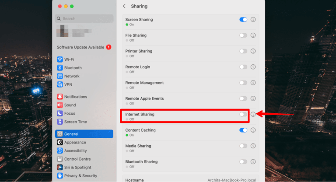336x182 pixels.
Task: Enable Printer Sharing toggle
Action: click(243, 51)
